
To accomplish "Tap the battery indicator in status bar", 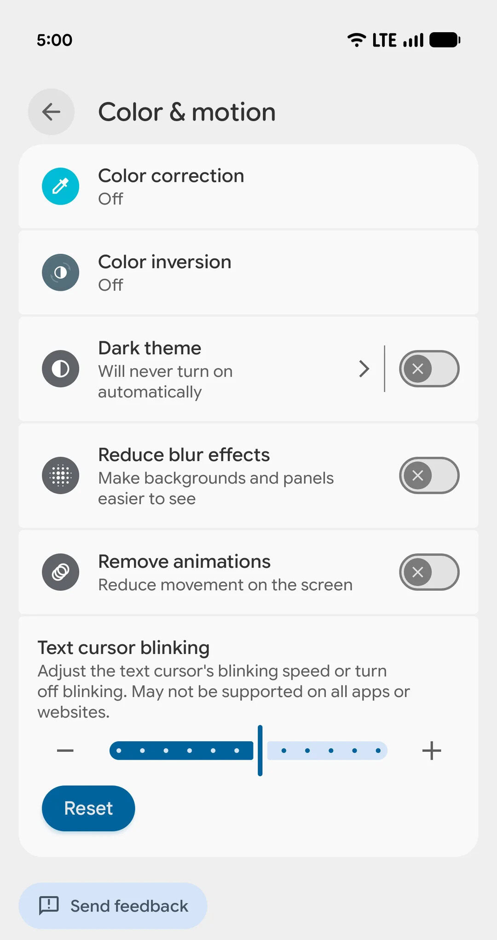I will pyautogui.click(x=444, y=40).
